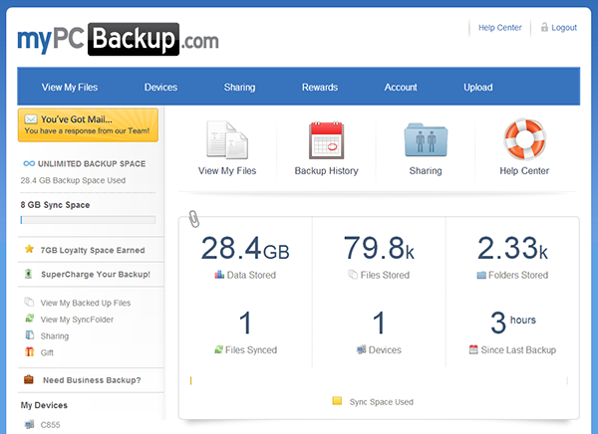Click the padlock icon next to Logout
Viewport: 598px width, 434px height.
(544, 27)
